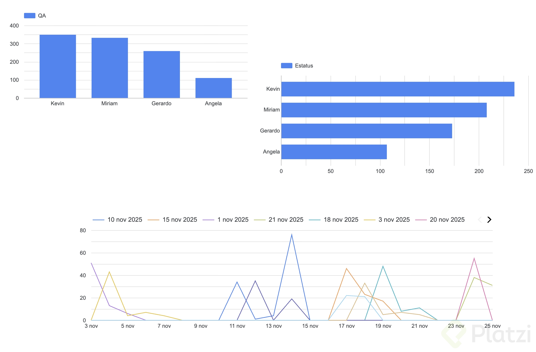Click the 20 nov 2025 legend item

tap(447, 220)
